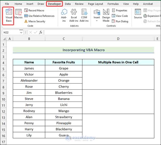Open the XML Source pane

click(138, 14)
